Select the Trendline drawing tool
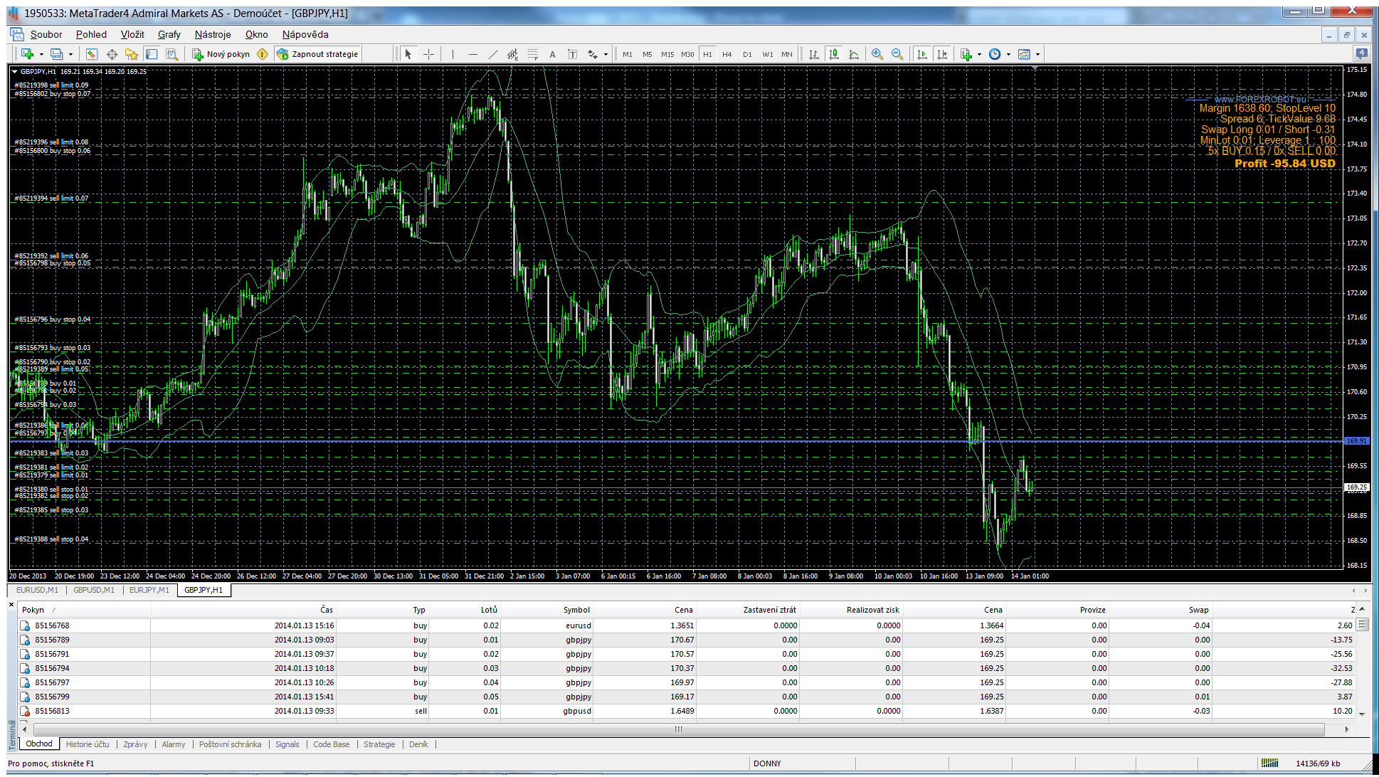Image resolution: width=1379 pixels, height=777 pixels. click(x=492, y=54)
